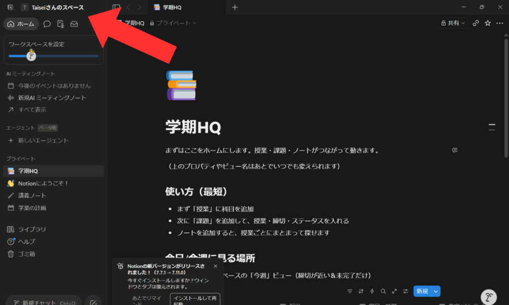Add 学期HQ to favorites with star icon
The height and width of the screenshot is (305, 509).
click(488, 23)
